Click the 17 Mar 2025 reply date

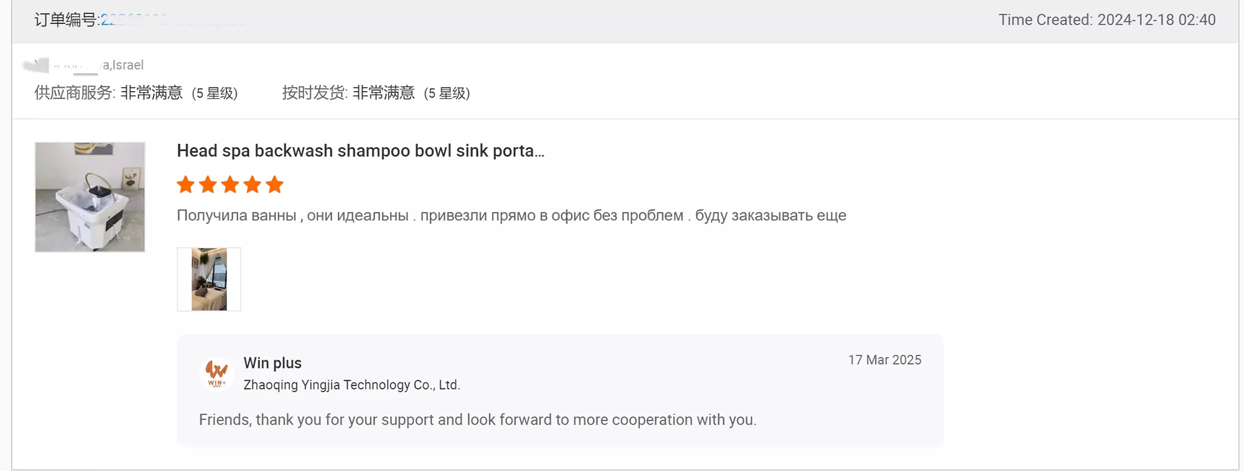884,360
